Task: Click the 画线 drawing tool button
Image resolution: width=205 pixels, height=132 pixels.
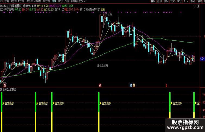Action: pos(179,1)
